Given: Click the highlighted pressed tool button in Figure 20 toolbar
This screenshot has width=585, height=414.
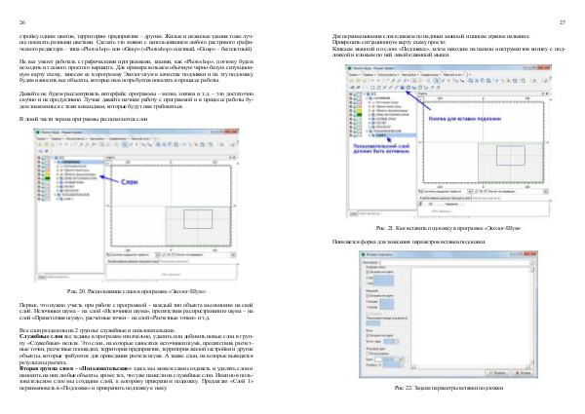Looking at the screenshot, I should tap(124, 144).
